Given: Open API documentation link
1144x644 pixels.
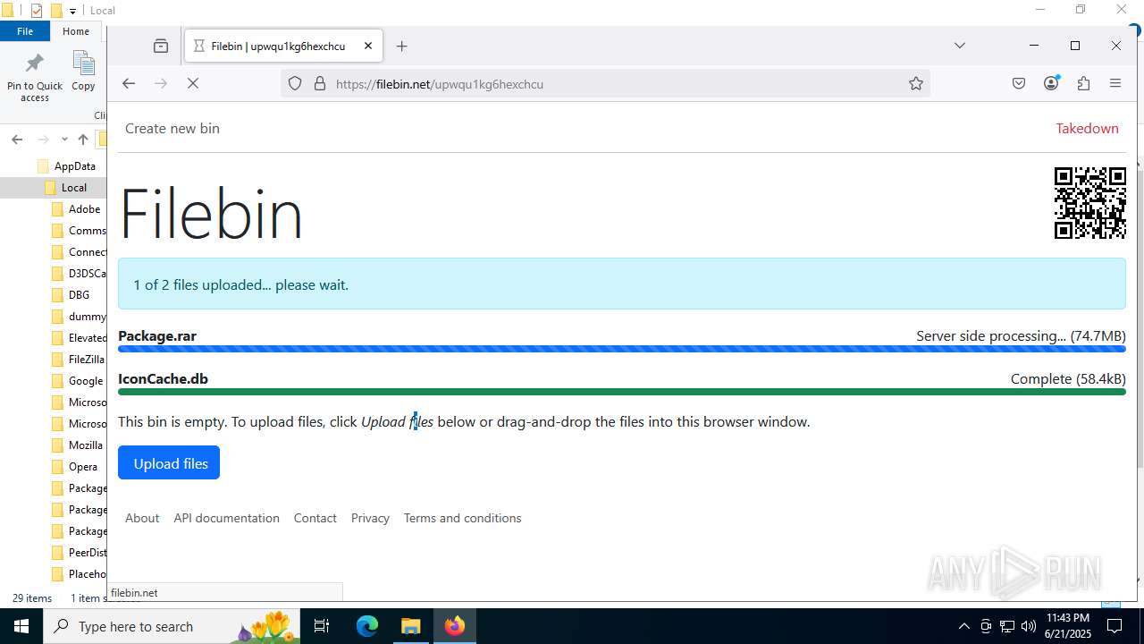Looking at the screenshot, I should tap(226, 518).
